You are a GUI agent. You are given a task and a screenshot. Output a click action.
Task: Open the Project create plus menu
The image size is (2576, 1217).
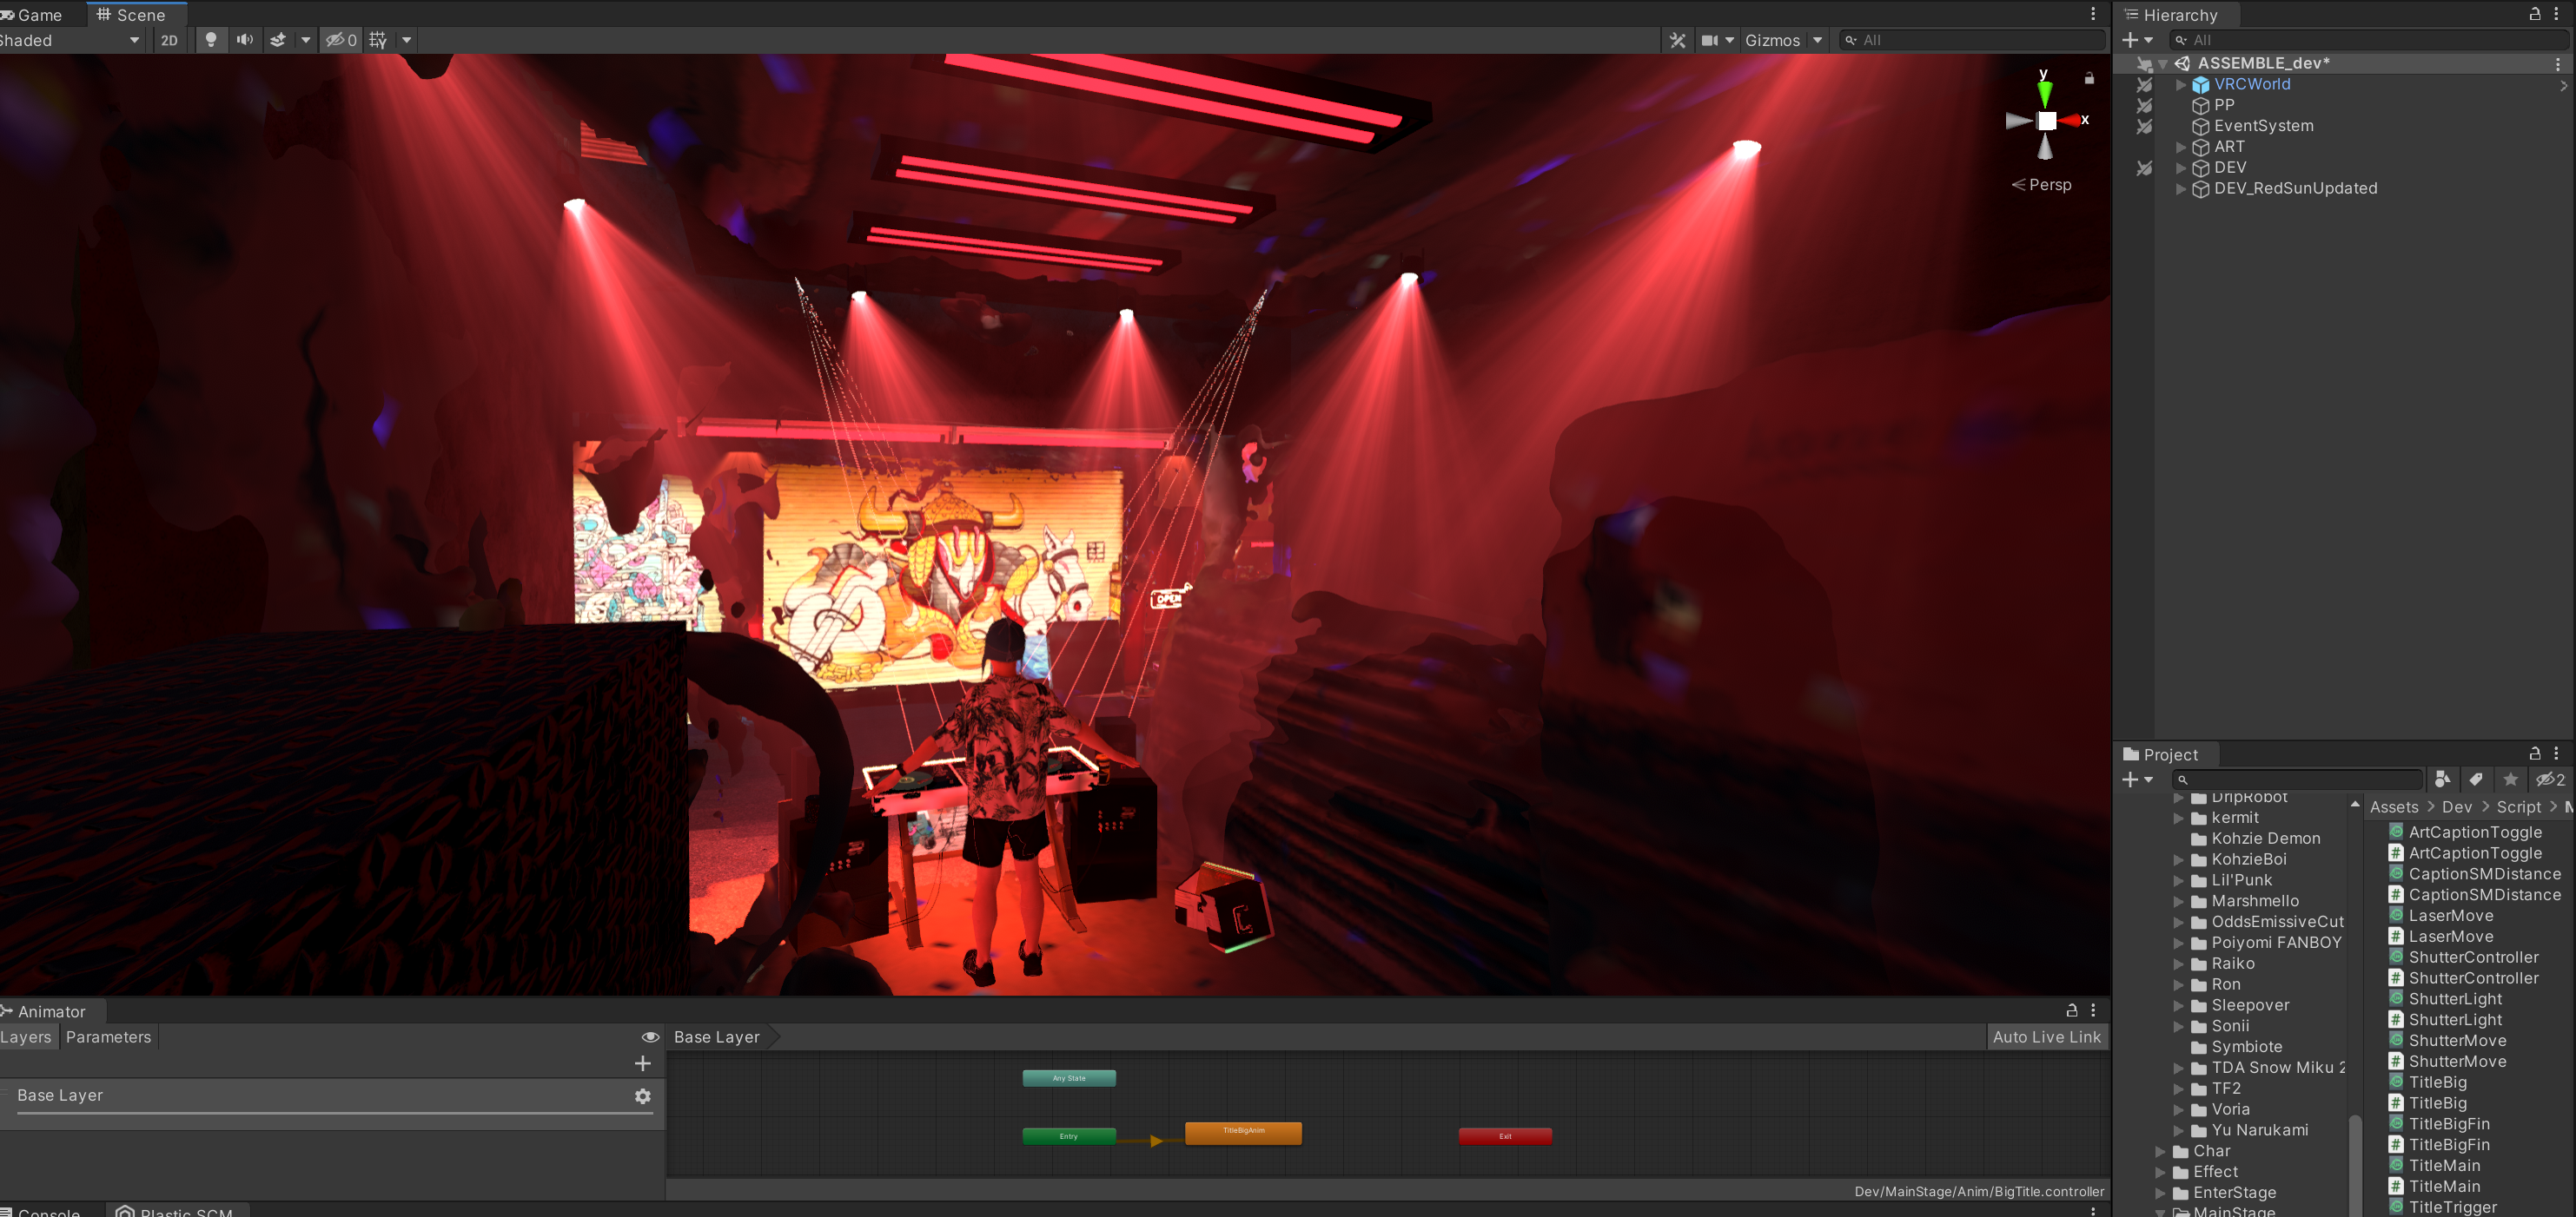[2137, 780]
